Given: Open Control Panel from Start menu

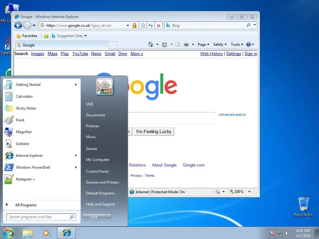Looking at the screenshot, I should [97, 171].
